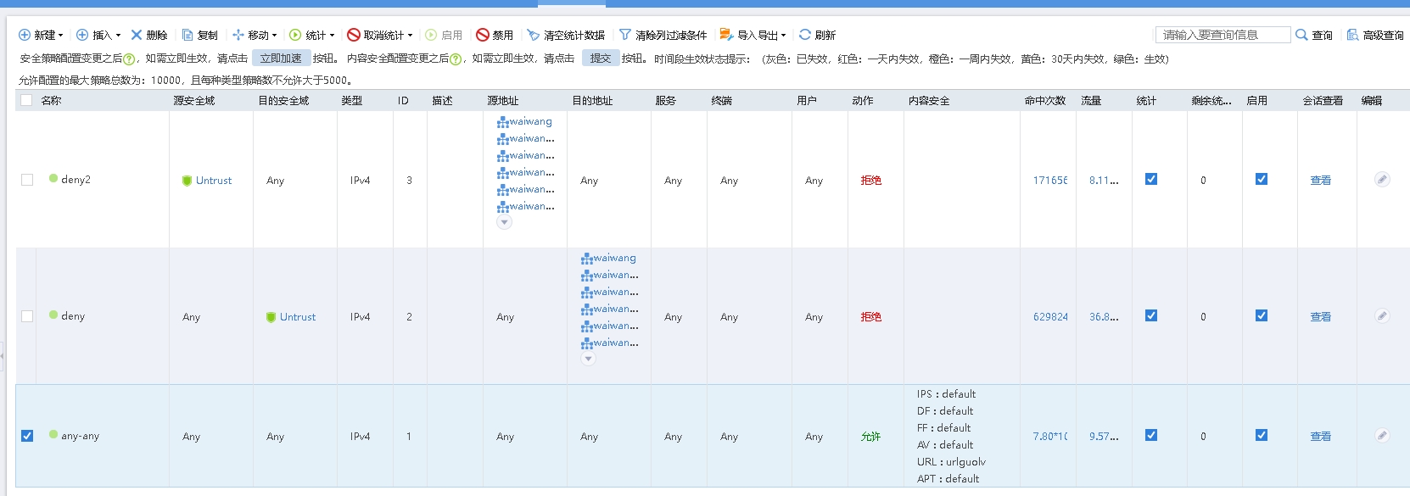Edit the deny policy pencil icon
1410x496 pixels.
tap(1382, 315)
